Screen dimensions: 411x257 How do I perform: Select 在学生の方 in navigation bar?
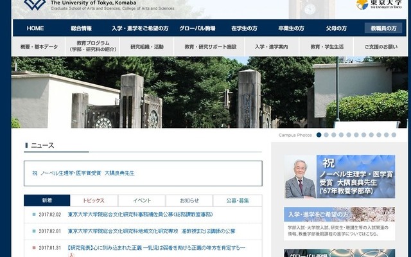pyautogui.click(x=244, y=28)
